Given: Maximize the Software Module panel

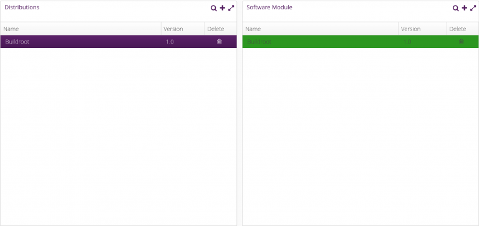Looking at the screenshot, I should [473, 8].
